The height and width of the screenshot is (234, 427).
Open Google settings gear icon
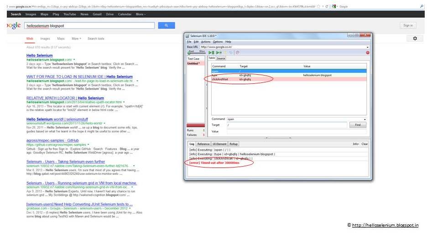click(415, 39)
